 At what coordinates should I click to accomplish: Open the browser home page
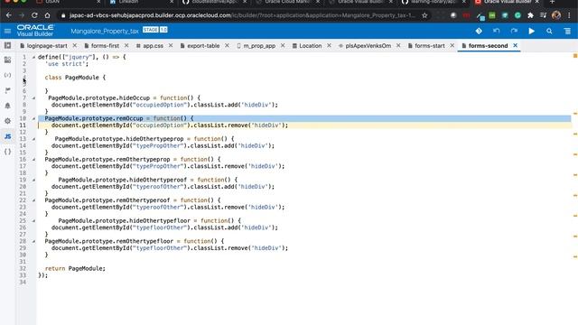(x=47, y=15)
